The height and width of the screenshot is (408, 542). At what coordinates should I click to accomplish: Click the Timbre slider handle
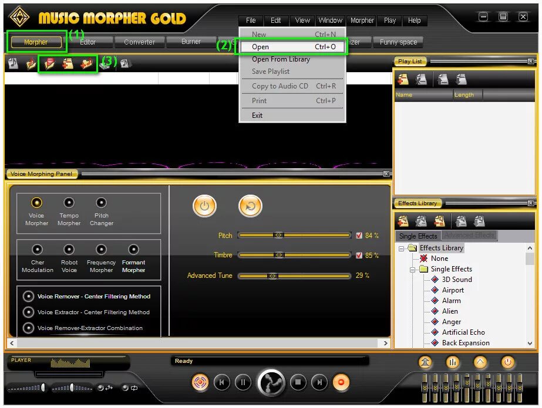(x=279, y=255)
